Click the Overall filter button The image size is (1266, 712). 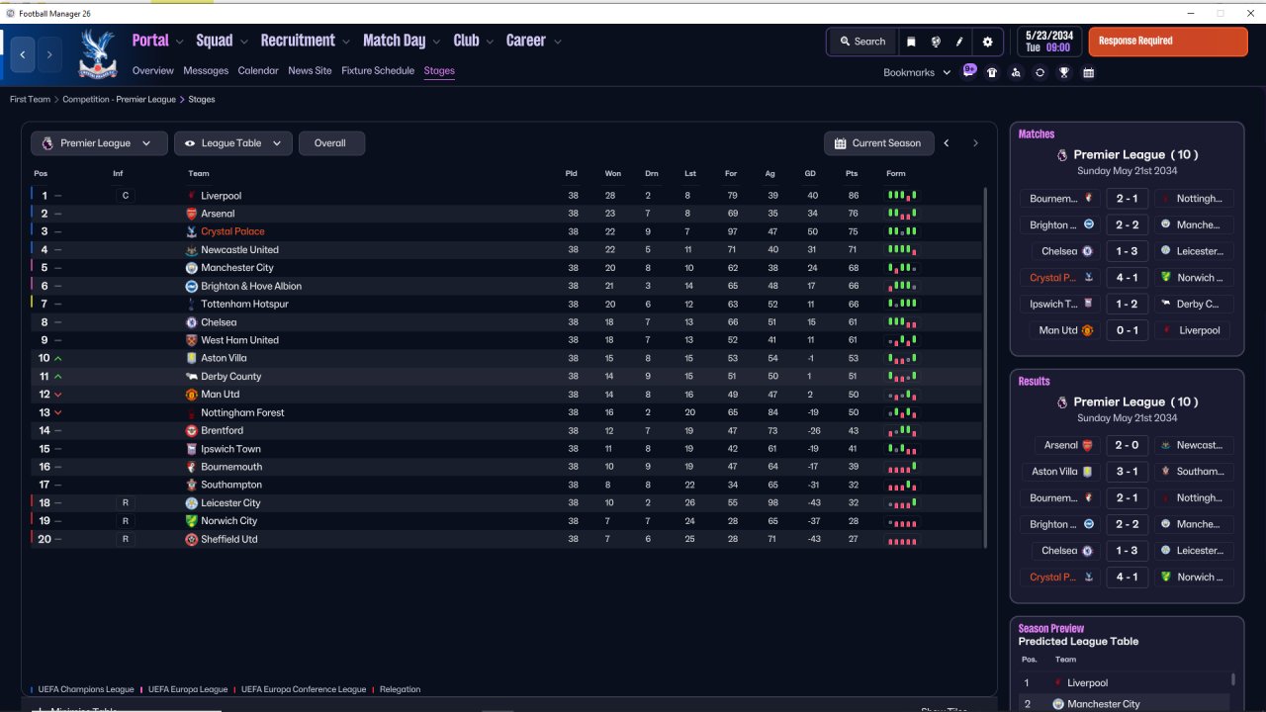[x=330, y=143]
